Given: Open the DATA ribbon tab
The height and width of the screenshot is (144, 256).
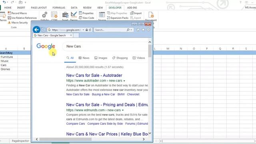Looking at the screenshot, I should click(74, 8).
